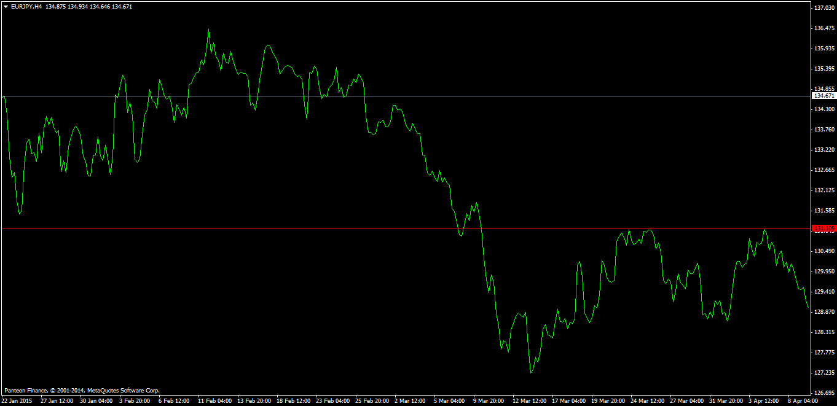Click the triangle arrow beside EURJPY,H4
Viewport: 837px width, 406px height.
(x=6, y=7)
